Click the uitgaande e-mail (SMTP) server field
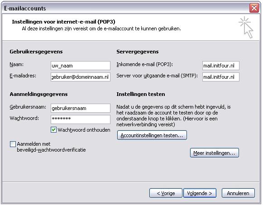This screenshot has width=263, height=205. point(221,77)
